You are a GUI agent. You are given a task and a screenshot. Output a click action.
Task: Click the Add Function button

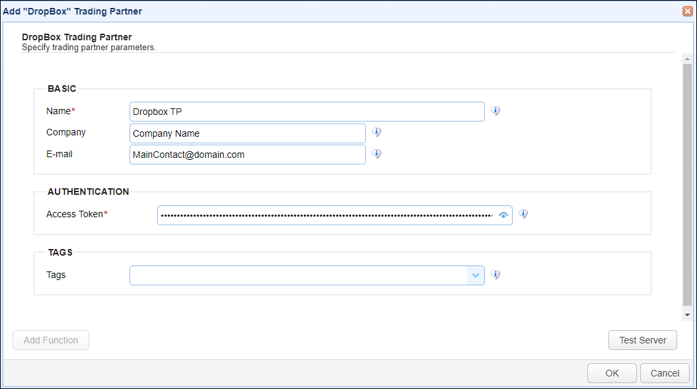pyautogui.click(x=51, y=340)
